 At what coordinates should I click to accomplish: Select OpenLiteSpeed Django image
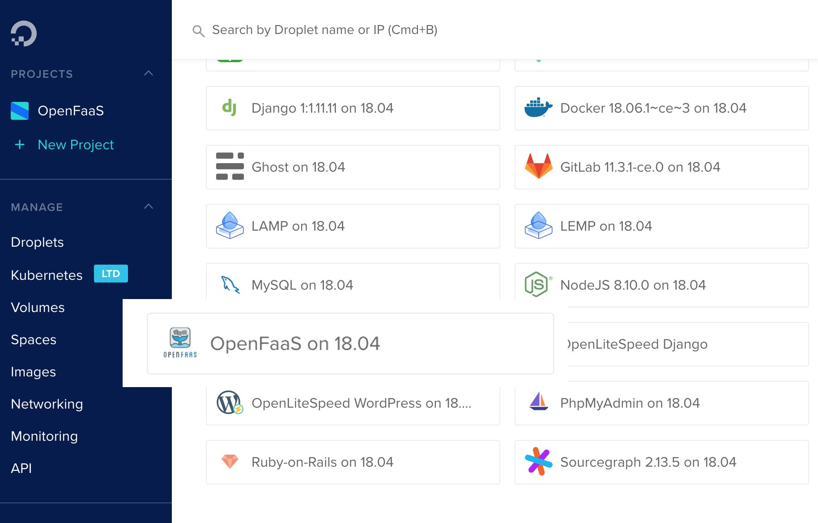pos(688,344)
